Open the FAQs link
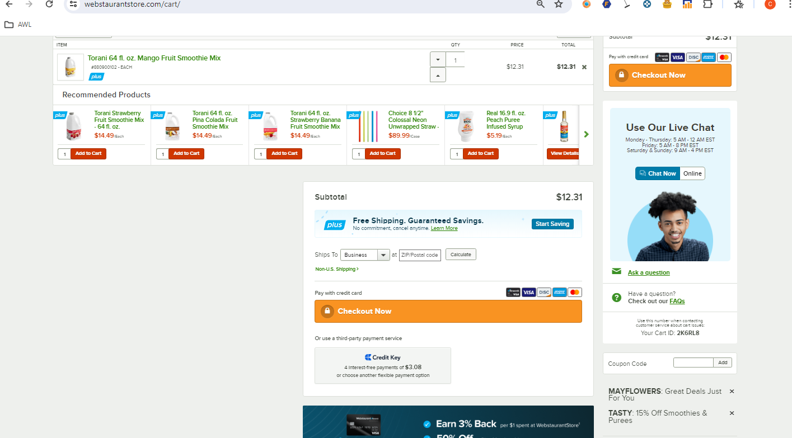The height and width of the screenshot is (438, 792). (x=677, y=301)
